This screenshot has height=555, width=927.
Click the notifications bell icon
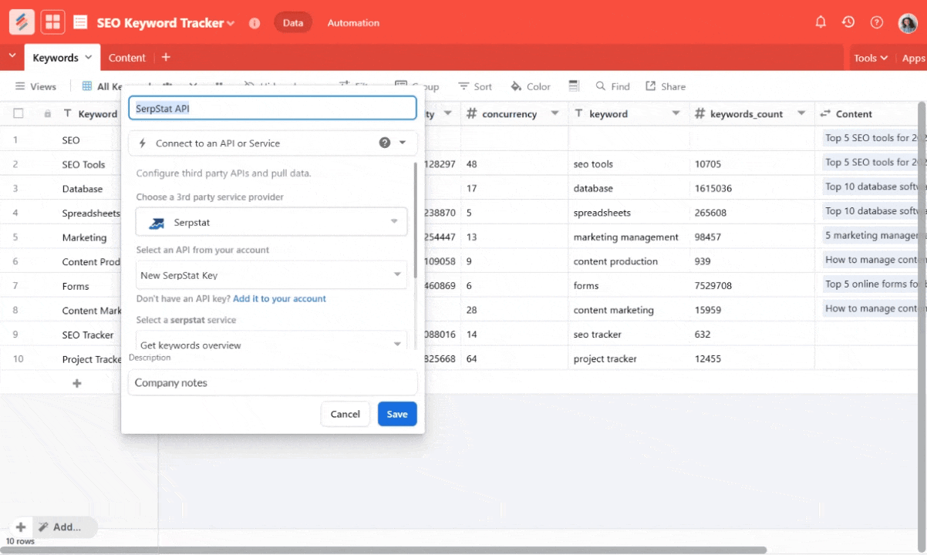[x=821, y=22]
